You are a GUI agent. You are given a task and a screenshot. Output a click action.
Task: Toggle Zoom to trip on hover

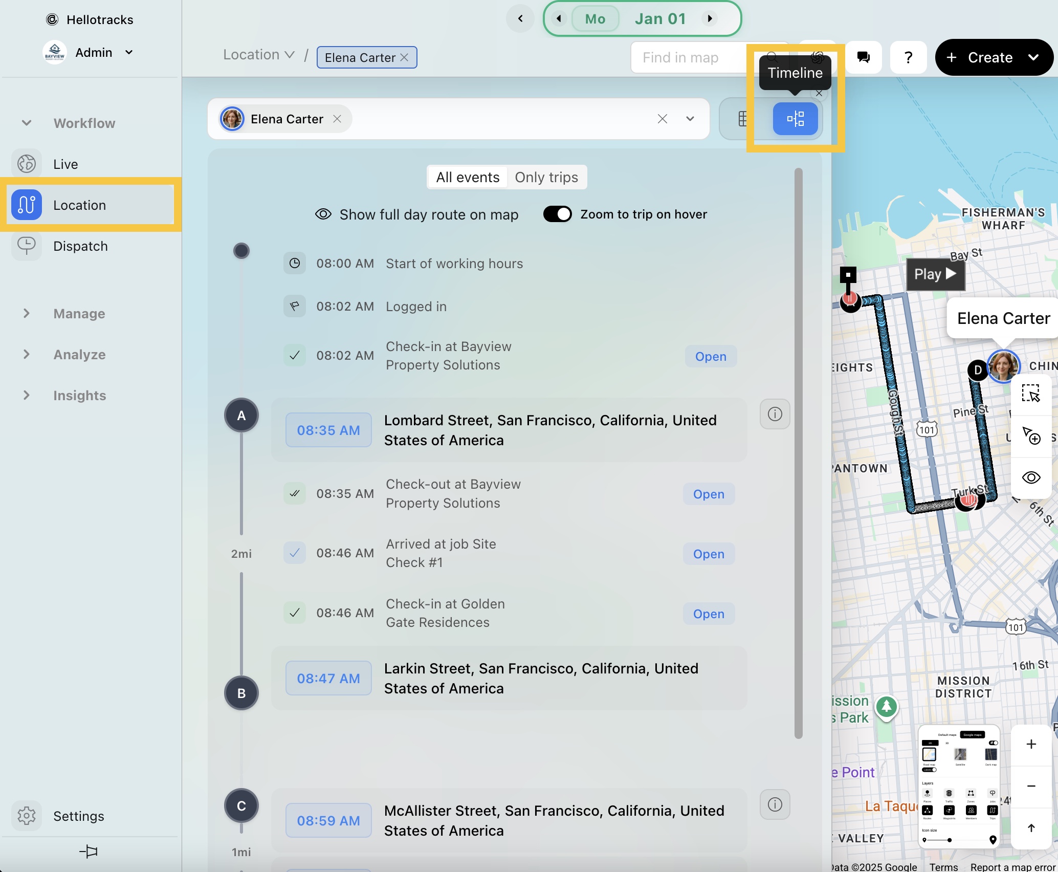point(557,214)
